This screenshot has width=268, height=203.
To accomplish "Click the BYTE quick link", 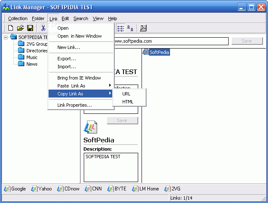I will [117, 189].
